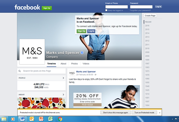Screen dimensions: 179x122
Task: Open the 20% OFF post image
Action: point(104,97)
